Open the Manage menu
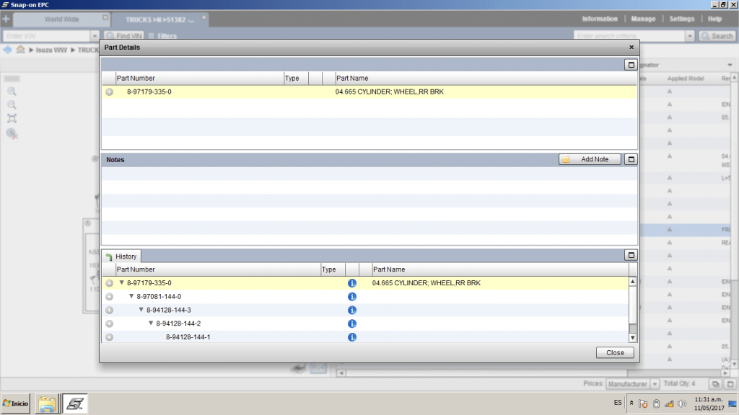 (x=643, y=19)
